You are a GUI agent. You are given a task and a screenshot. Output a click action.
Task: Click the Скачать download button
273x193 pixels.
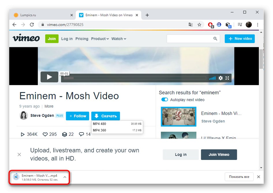click(x=106, y=116)
